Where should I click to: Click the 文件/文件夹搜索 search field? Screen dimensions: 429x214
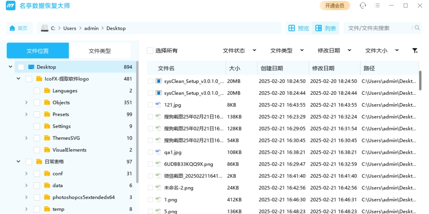click(x=377, y=28)
